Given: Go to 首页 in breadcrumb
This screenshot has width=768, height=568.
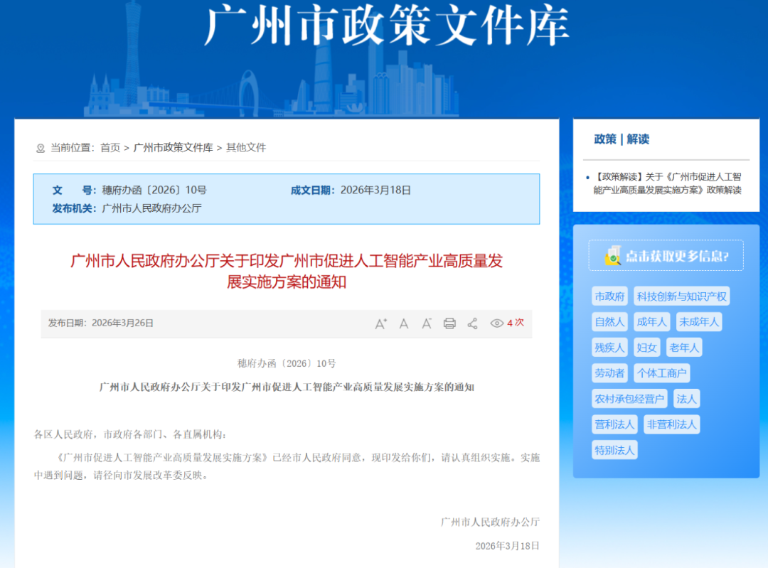Looking at the screenshot, I should click(x=110, y=147).
